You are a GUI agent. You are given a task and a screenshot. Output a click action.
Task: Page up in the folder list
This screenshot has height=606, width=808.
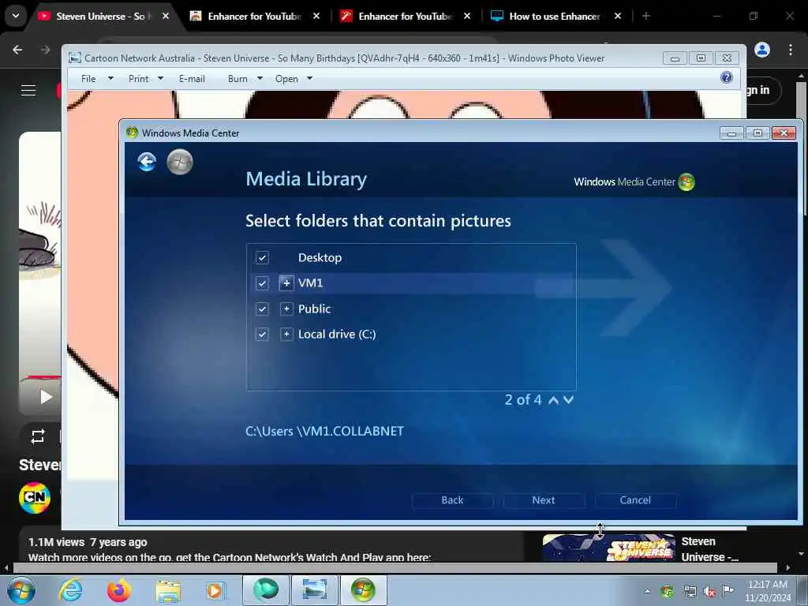[x=553, y=400]
